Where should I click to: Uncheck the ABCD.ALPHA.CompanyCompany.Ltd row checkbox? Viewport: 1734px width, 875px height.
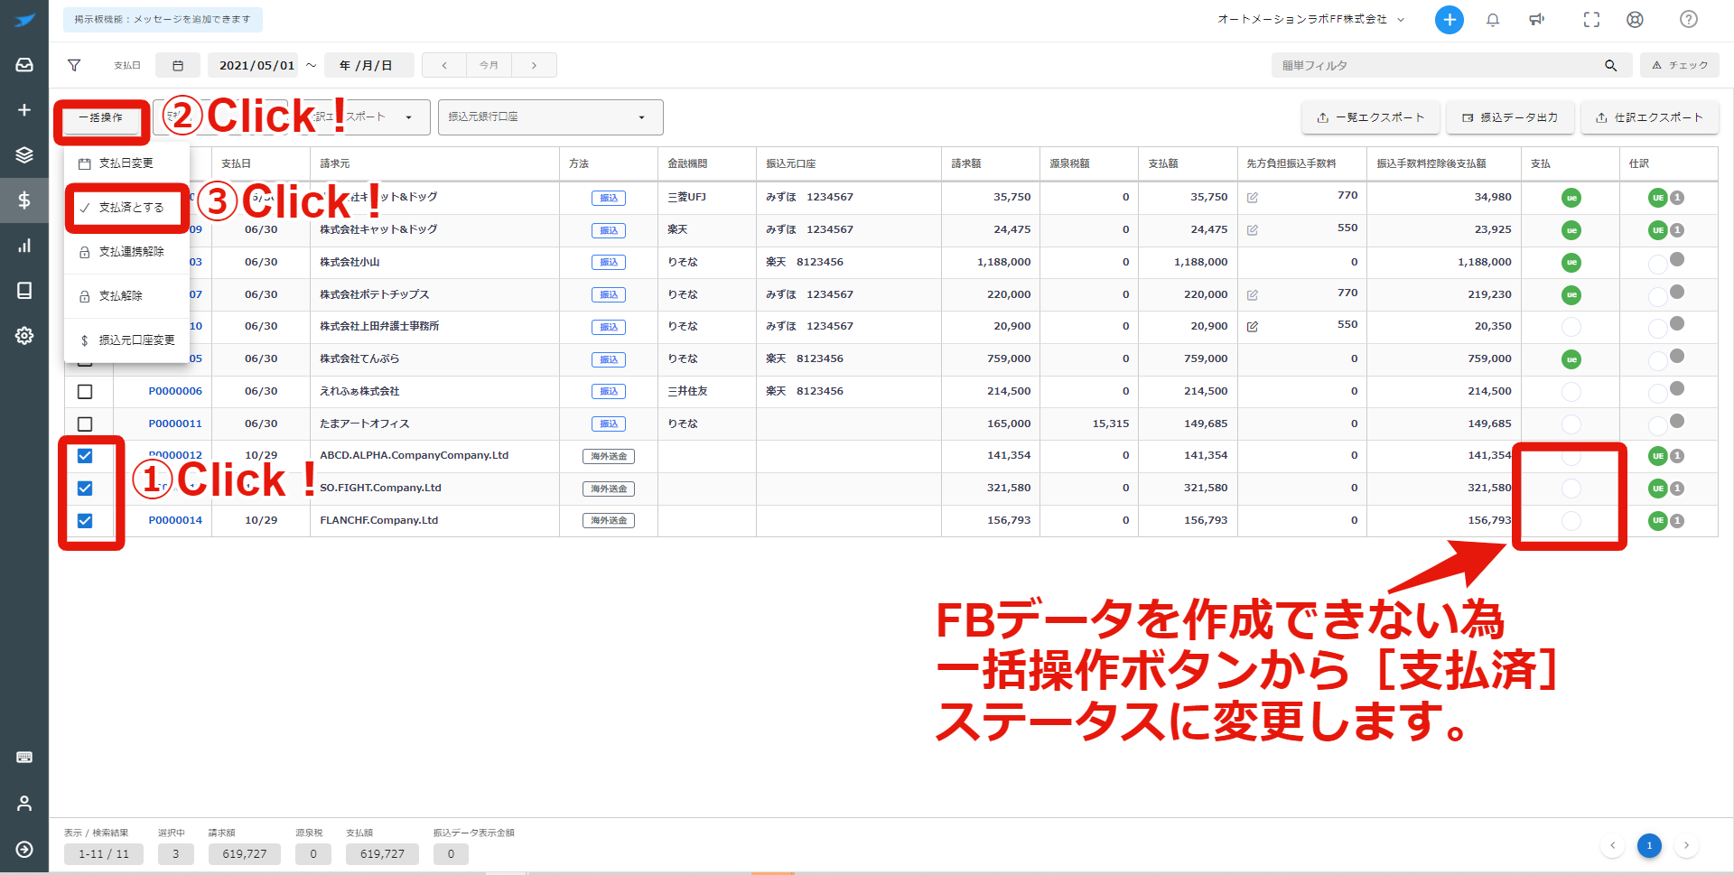point(85,456)
